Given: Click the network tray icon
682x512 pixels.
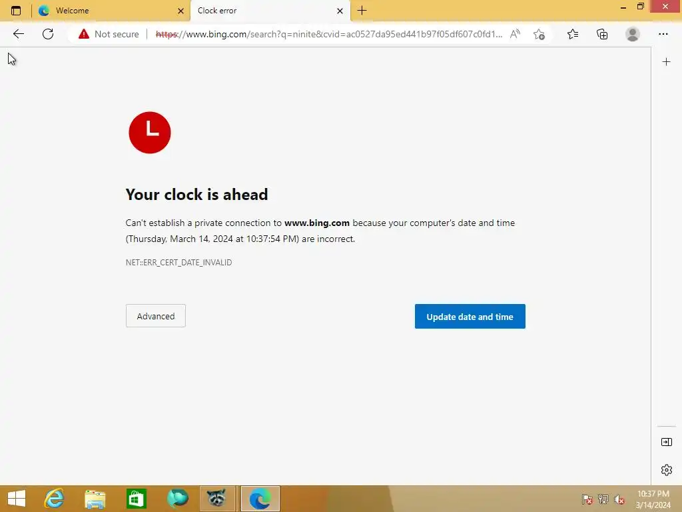Looking at the screenshot, I should (603, 499).
